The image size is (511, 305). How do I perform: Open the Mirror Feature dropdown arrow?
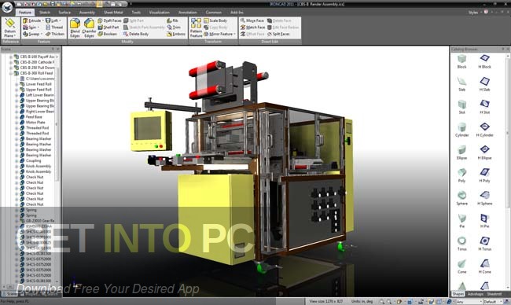tap(234, 34)
